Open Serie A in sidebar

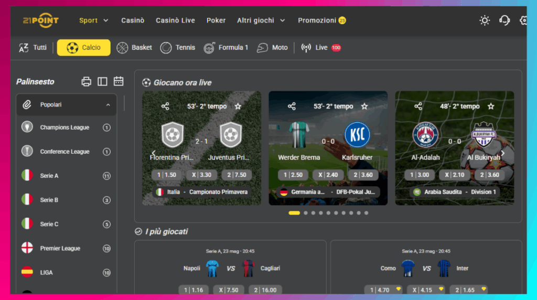pos(67,176)
